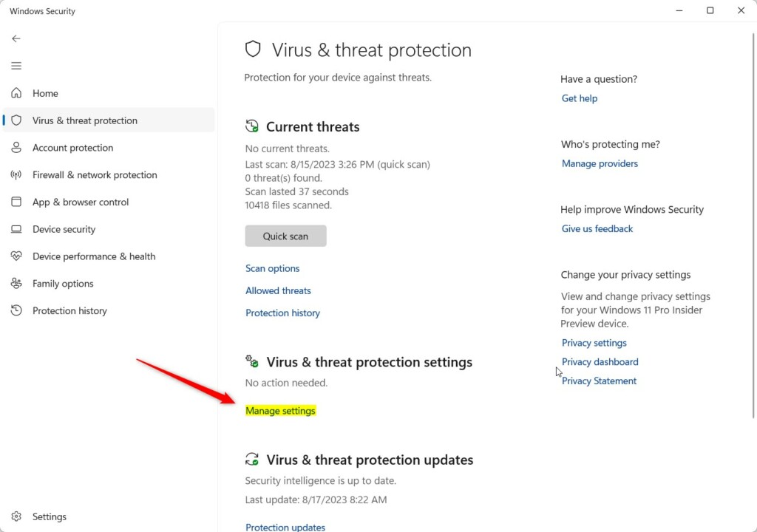
Task: Click the Family options people icon
Action: coord(16,284)
